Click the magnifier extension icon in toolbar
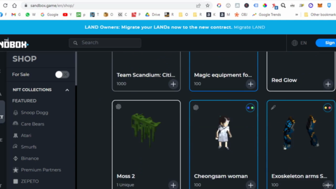 point(283,6)
